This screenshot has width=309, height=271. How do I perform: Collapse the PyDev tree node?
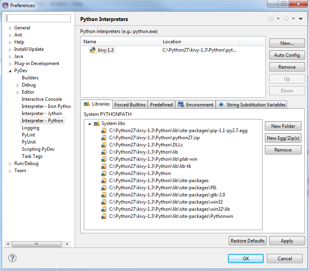(x=10, y=71)
